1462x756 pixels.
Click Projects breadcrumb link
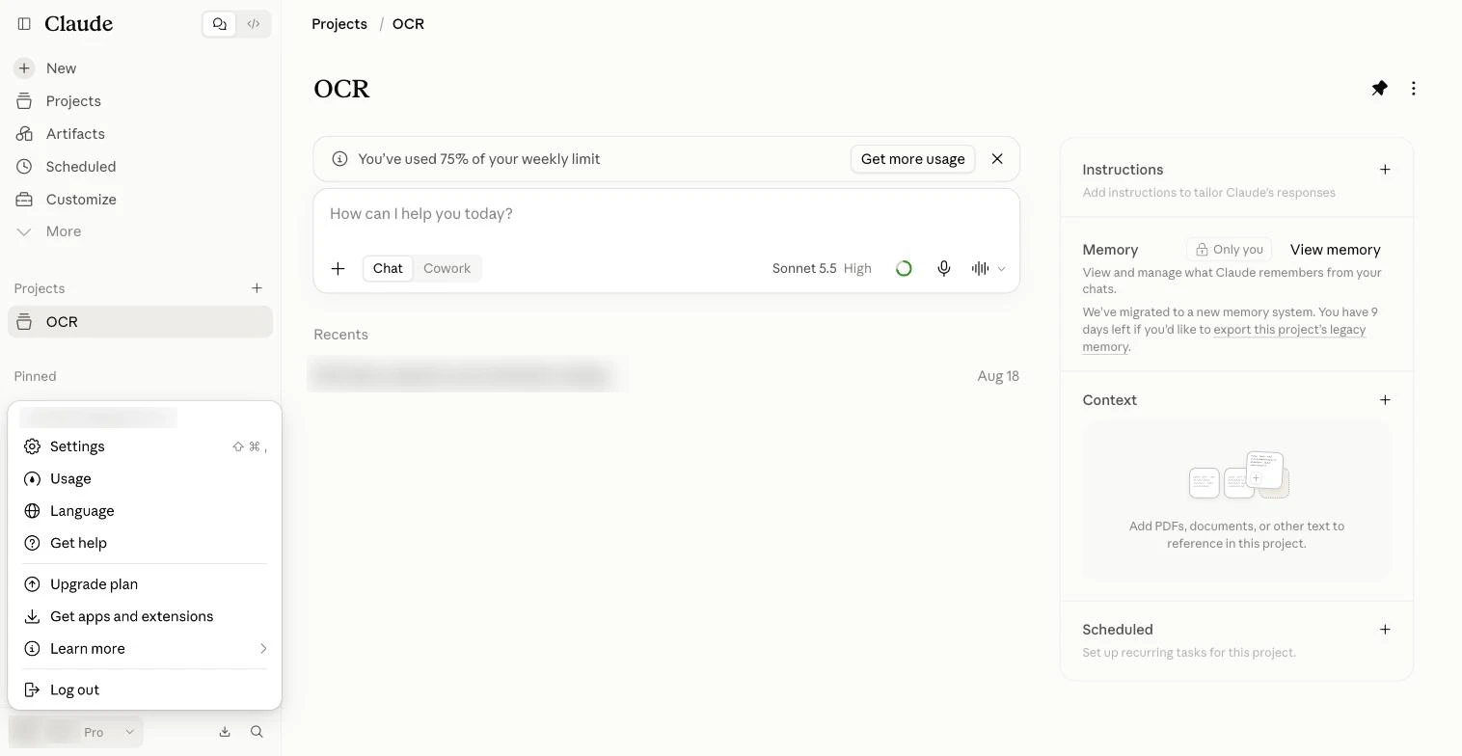(x=339, y=24)
